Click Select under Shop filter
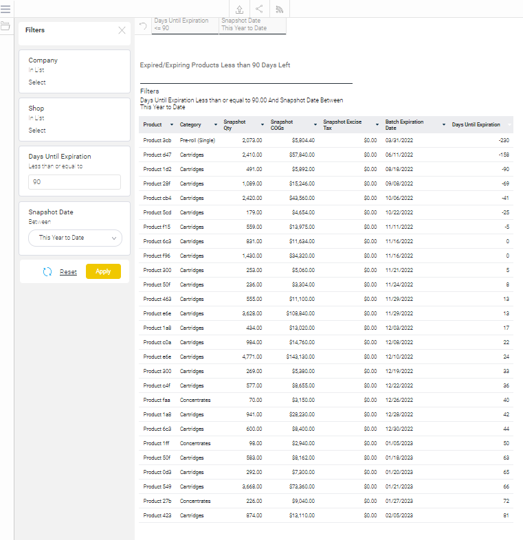This screenshot has height=540, width=523. [x=37, y=131]
